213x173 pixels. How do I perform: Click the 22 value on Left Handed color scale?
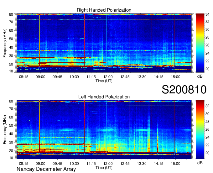tap(207, 145)
